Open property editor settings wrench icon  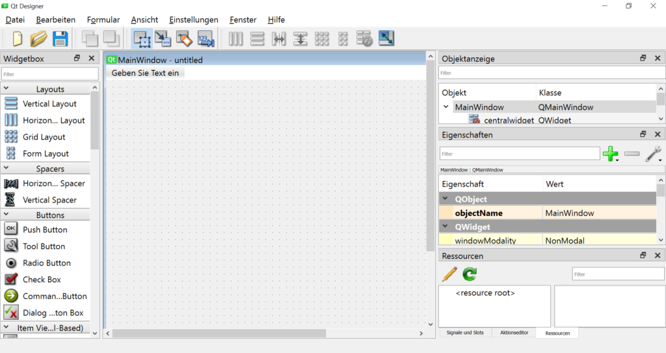654,154
